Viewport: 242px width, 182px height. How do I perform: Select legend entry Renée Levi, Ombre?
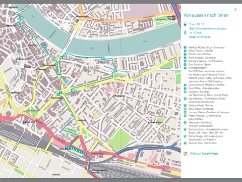click(198, 54)
